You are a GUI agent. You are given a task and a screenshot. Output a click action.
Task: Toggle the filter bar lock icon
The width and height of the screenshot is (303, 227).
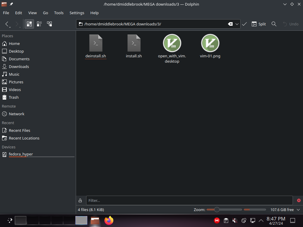click(80, 200)
